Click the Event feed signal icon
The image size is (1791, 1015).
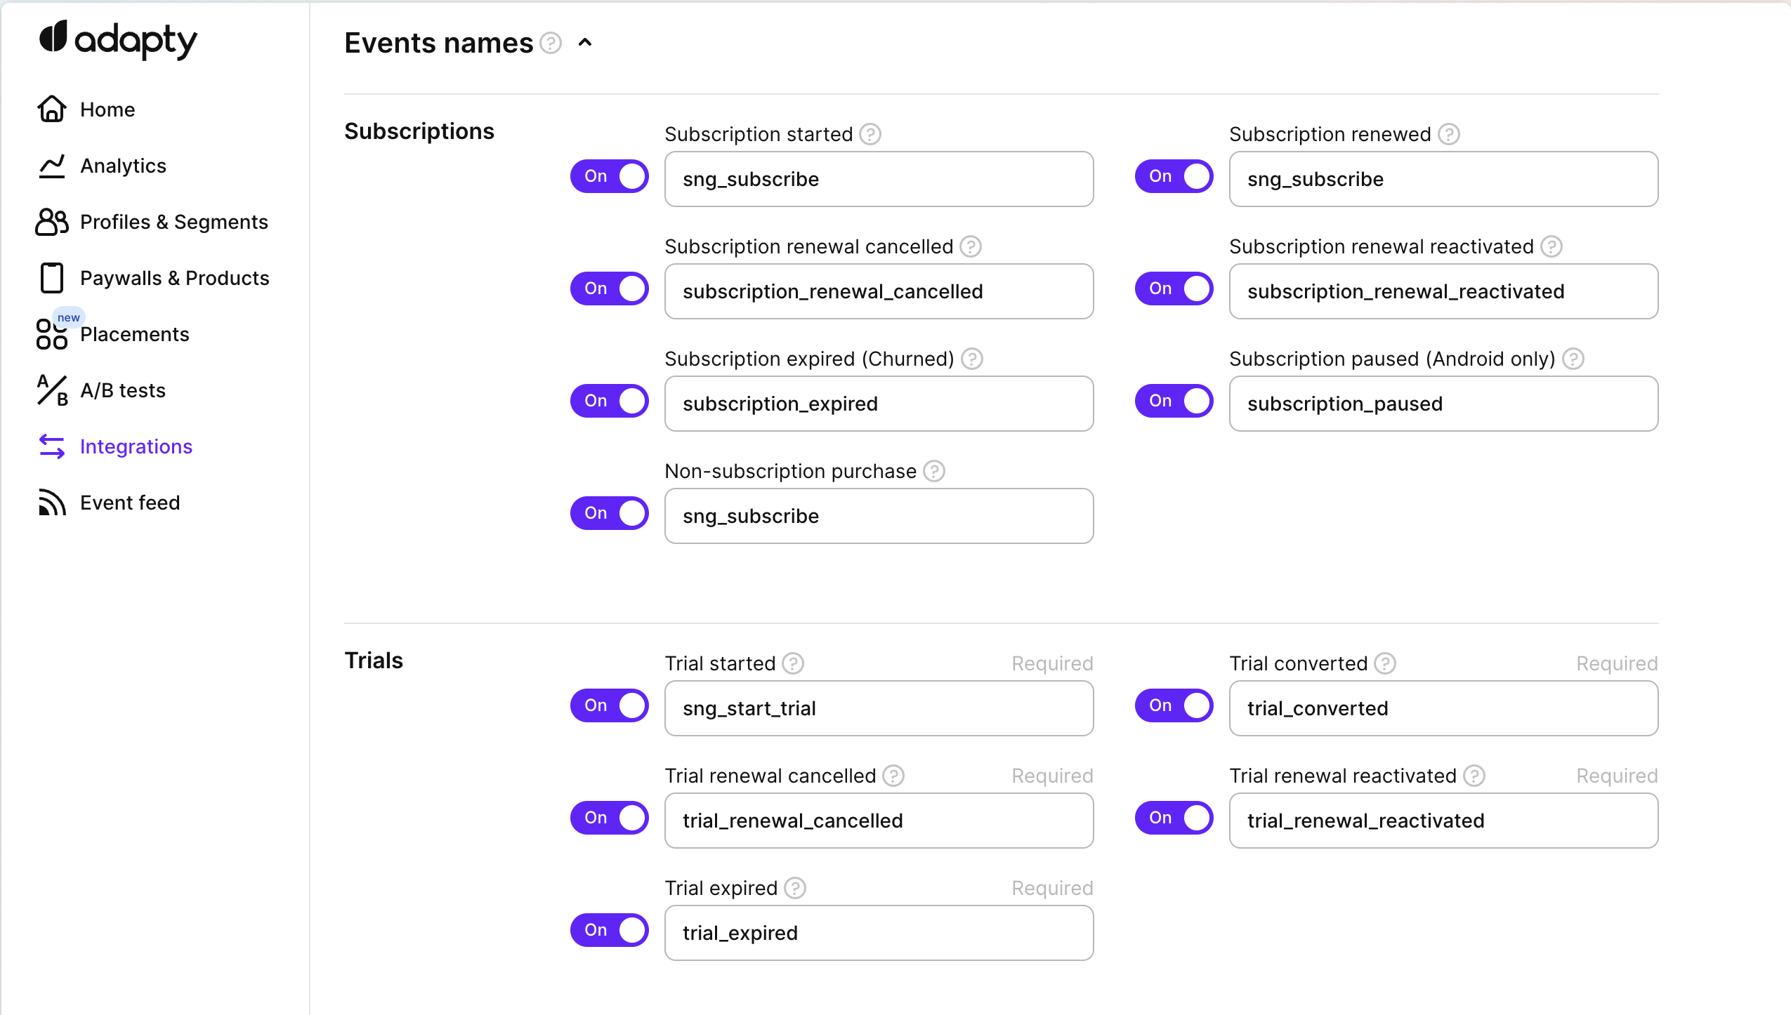tap(52, 503)
